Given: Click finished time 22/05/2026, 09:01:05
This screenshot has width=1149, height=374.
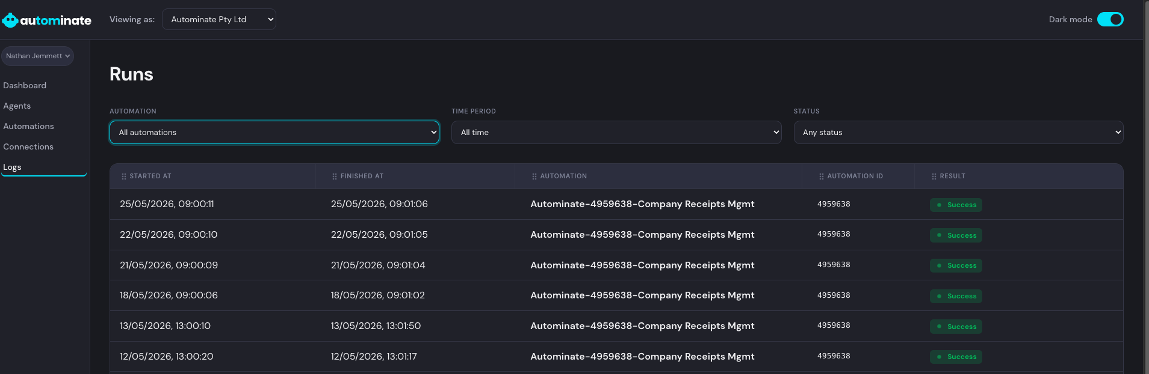Looking at the screenshot, I should click(379, 235).
